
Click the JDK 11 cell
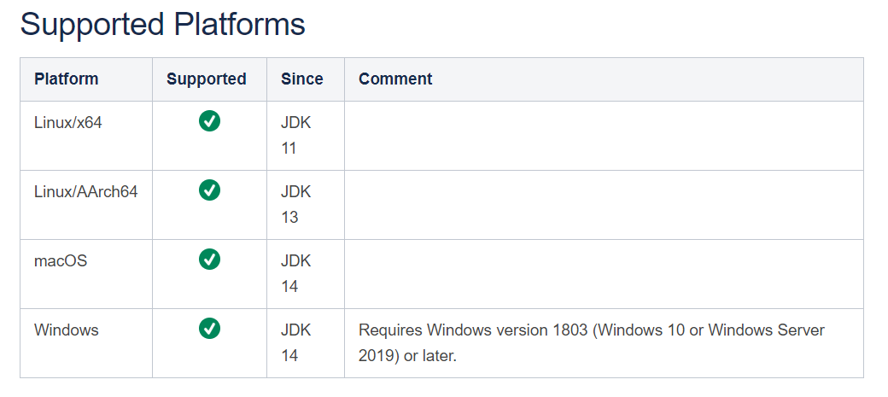295,135
